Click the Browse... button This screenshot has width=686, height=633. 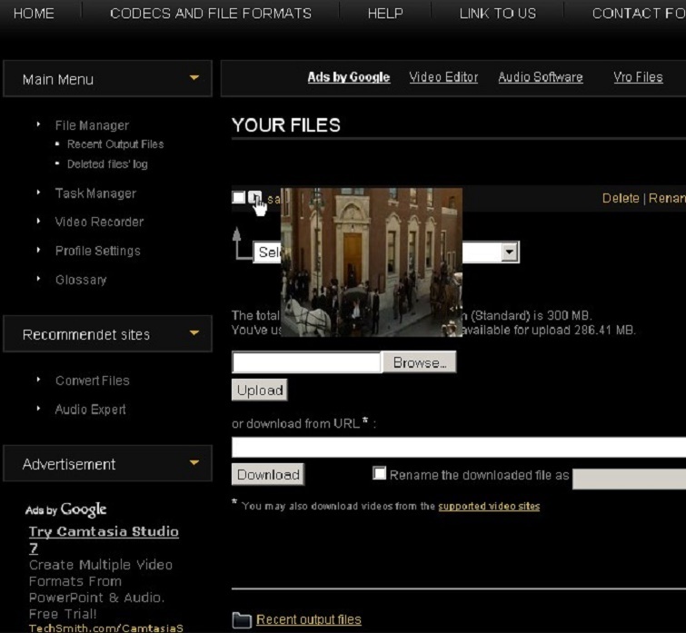coord(419,362)
